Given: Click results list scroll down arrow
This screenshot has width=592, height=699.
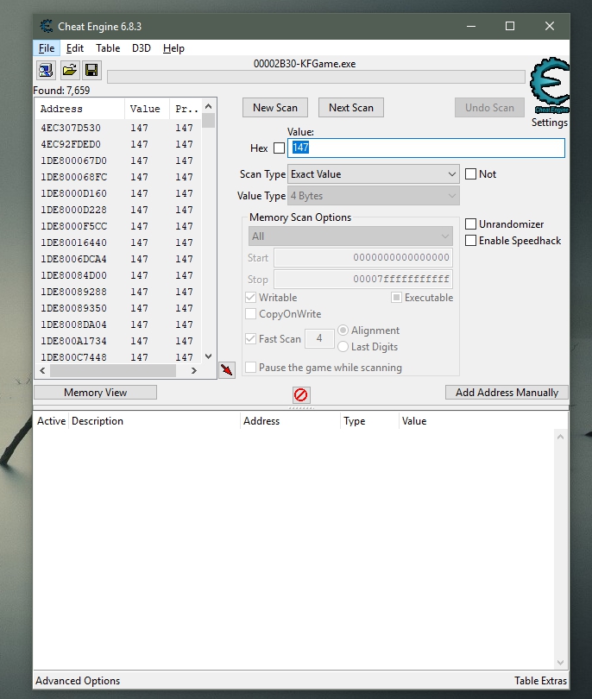Looking at the screenshot, I should 208,356.
